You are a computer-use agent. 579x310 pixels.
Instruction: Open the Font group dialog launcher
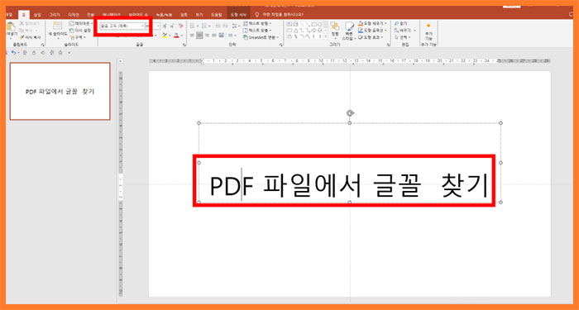point(184,45)
